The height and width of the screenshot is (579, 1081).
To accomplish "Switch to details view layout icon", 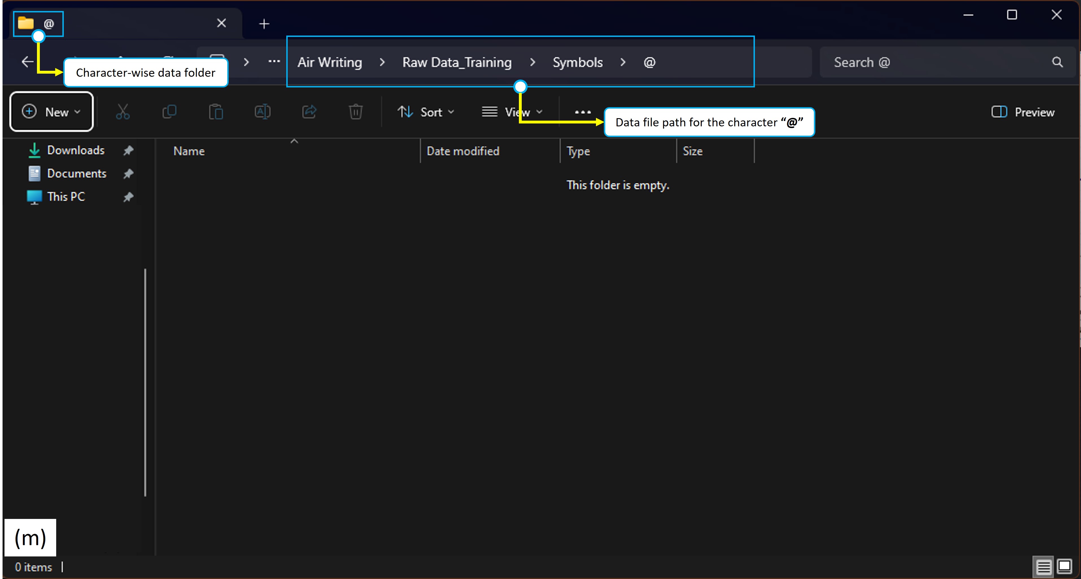I will coord(1043,567).
